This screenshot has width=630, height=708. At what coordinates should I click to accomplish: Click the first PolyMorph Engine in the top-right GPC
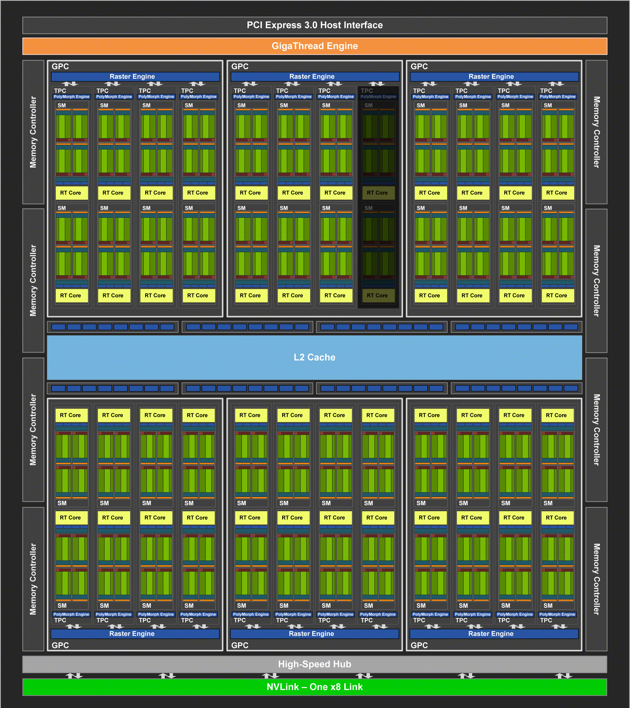(x=430, y=97)
